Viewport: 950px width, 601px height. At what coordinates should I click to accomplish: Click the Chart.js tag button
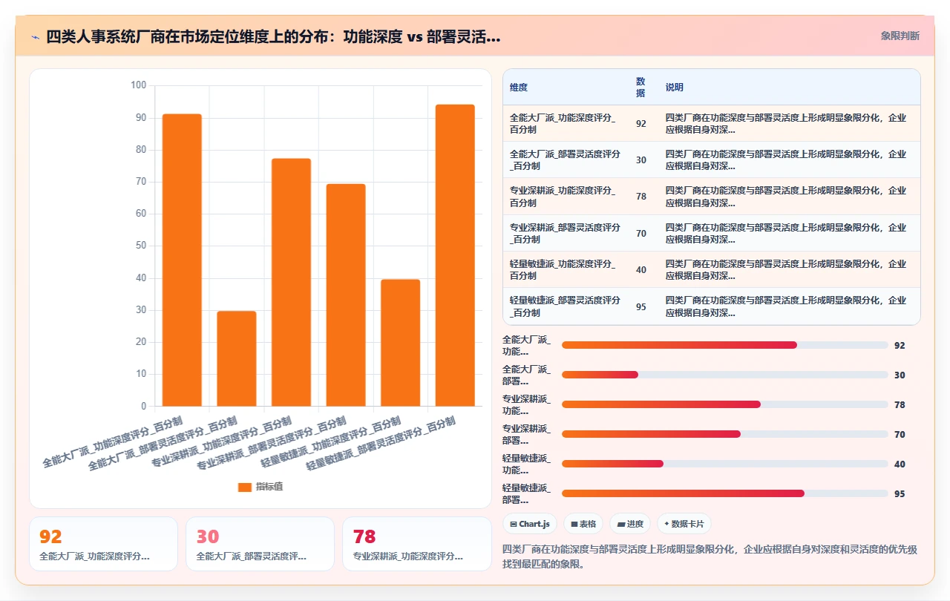pos(530,524)
